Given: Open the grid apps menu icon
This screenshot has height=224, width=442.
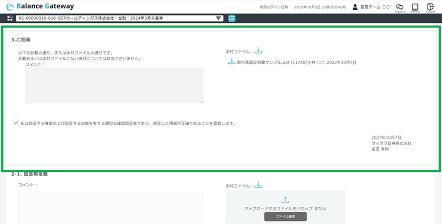Looking at the screenshot, I should click(x=10, y=18).
